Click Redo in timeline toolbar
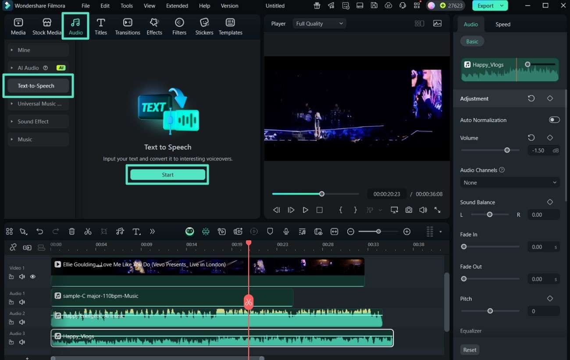Image resolution: width=570 pixels, height=360 pixels. click(56, 232)
